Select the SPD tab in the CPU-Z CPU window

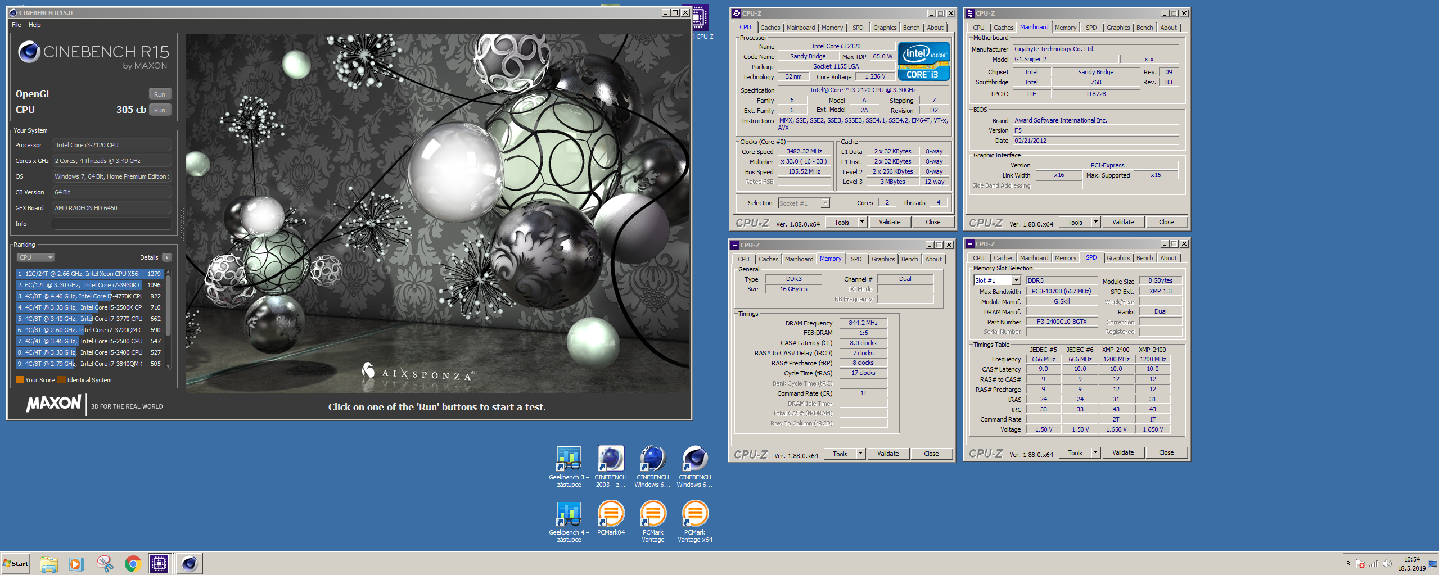coord(858,28)
